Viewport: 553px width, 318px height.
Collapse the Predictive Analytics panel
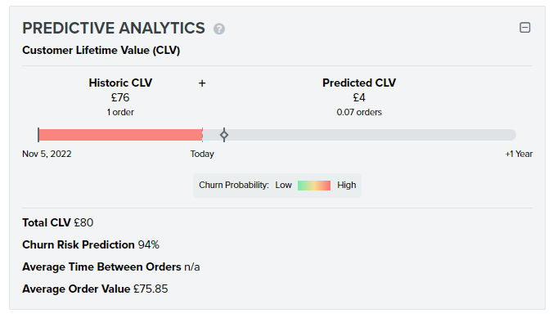[525, 28]
